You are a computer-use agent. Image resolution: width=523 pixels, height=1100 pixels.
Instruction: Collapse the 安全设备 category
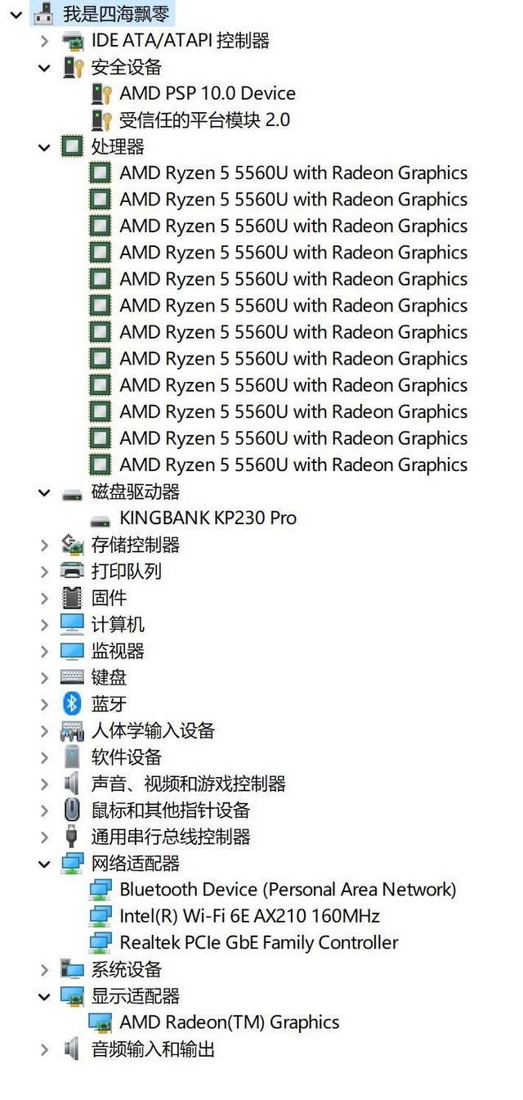44,67
